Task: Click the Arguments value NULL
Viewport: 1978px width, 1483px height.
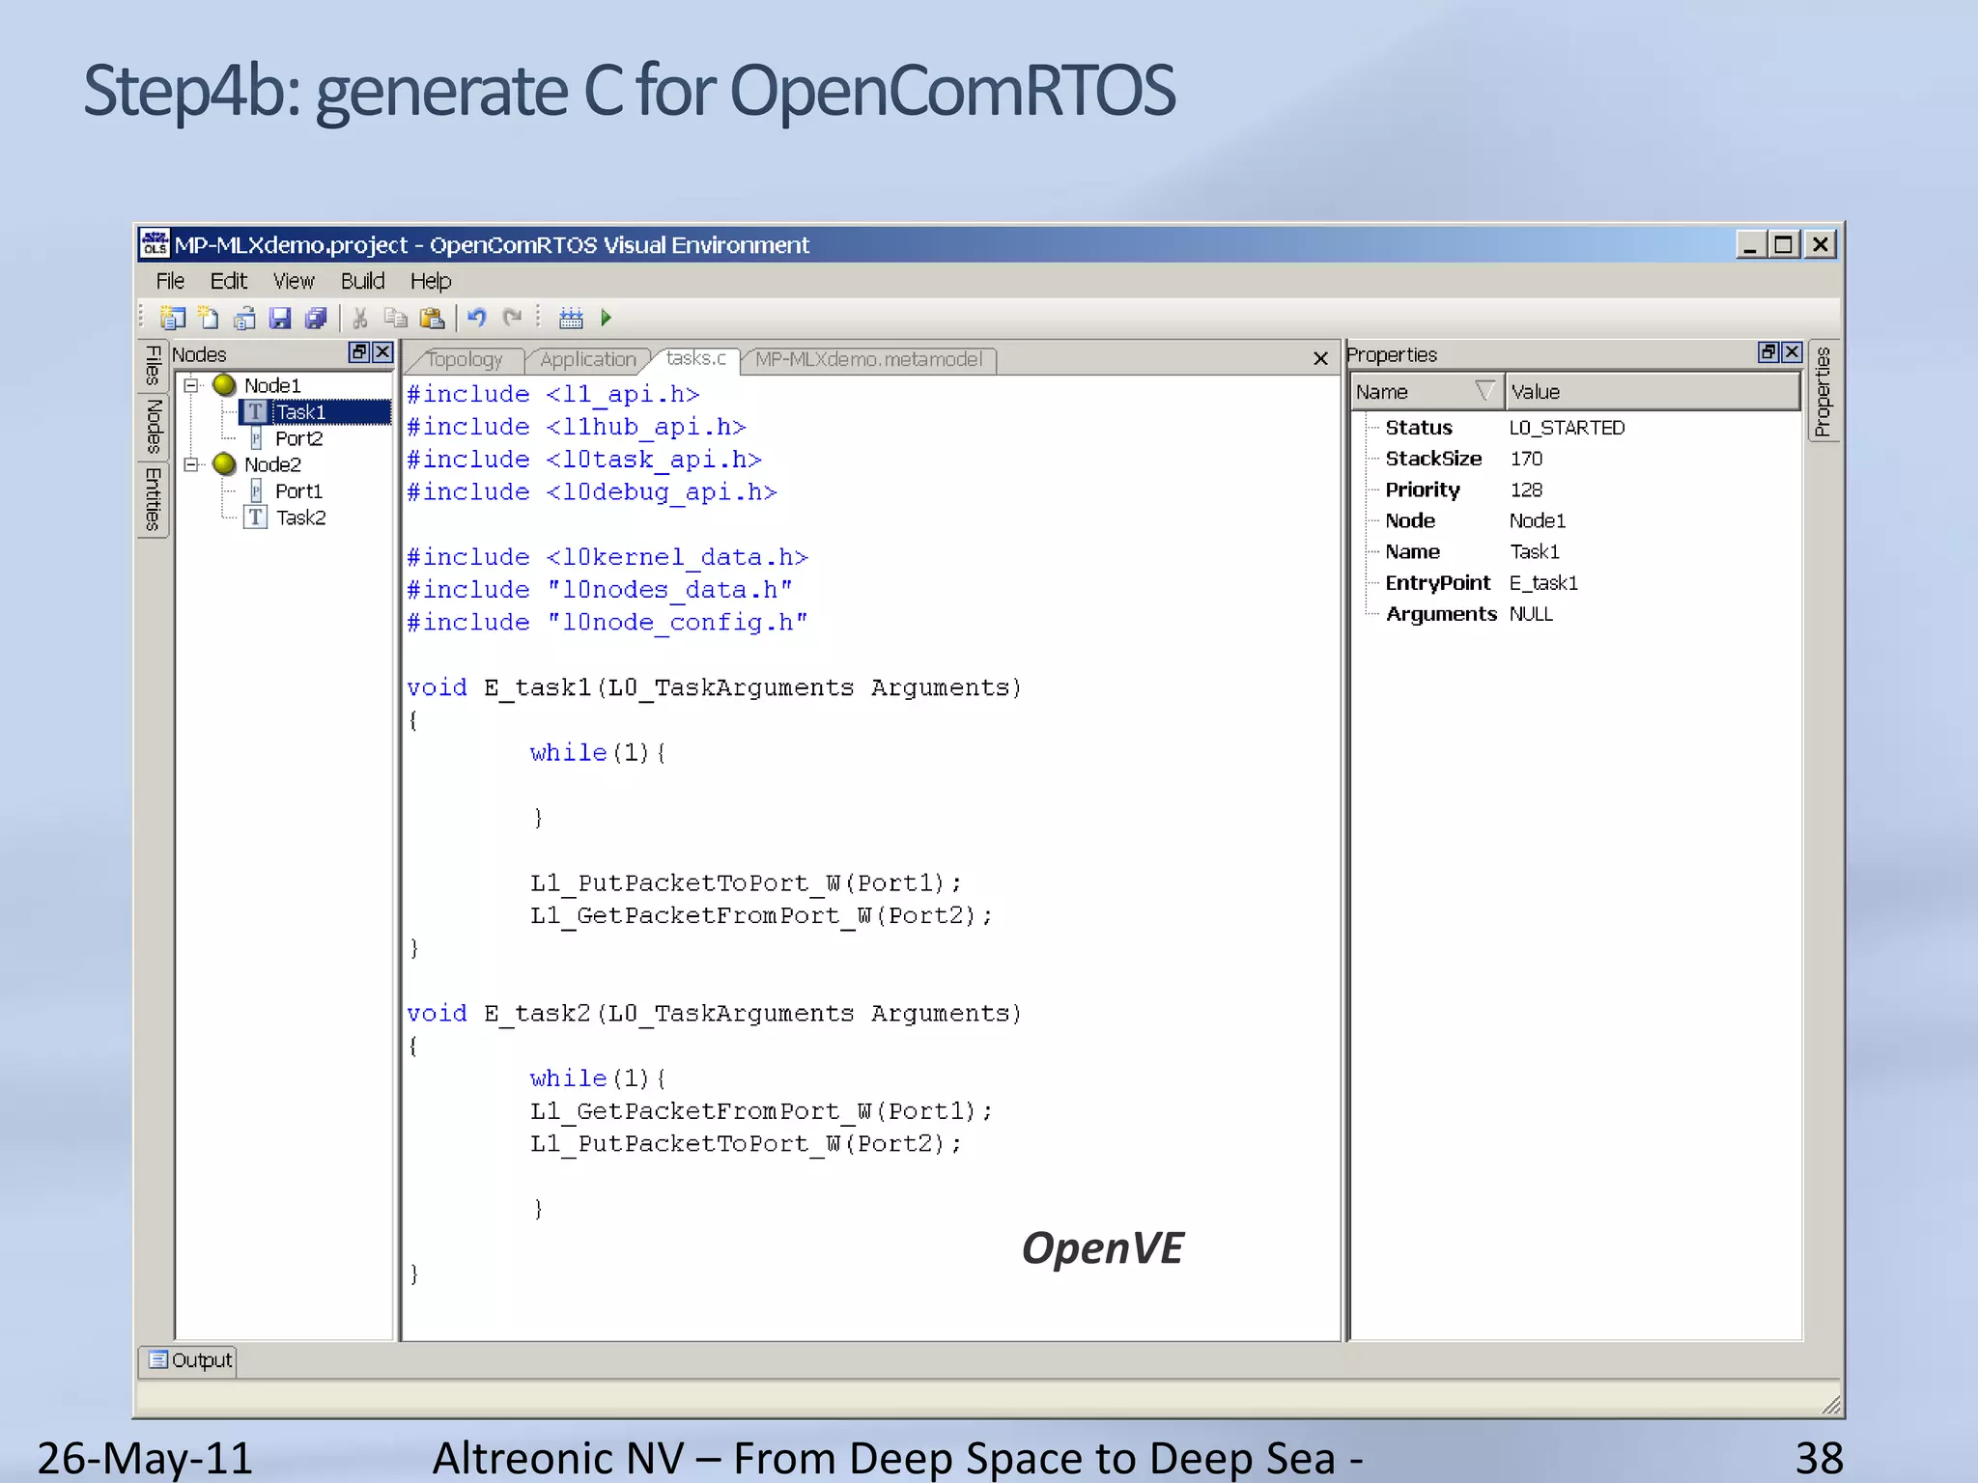Action: coord(1531,614)
